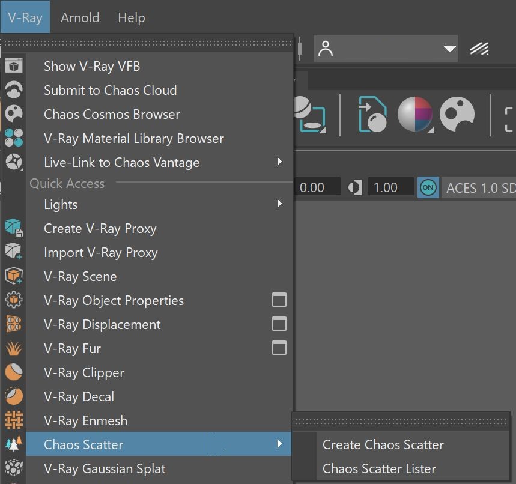The width and height of the screenshot is (516, 484).
Task: Tear off the V-Ray menu dotted bar
Action: tap(146, 43)
